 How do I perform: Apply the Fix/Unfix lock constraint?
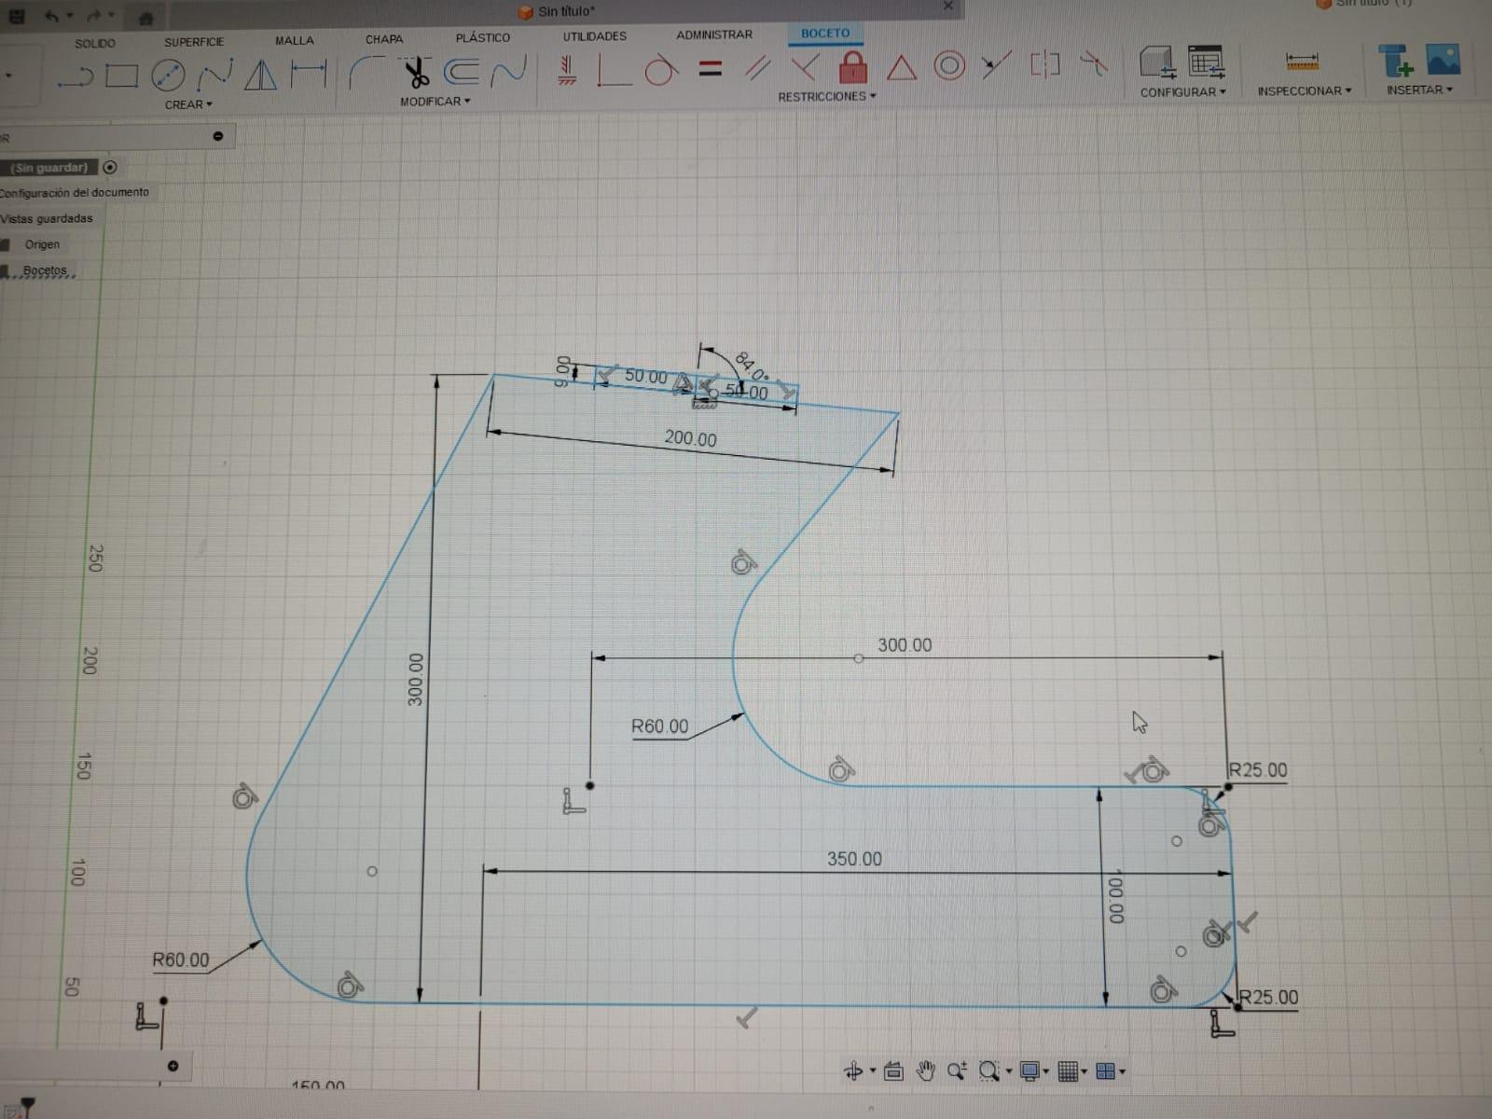[853, 66]
